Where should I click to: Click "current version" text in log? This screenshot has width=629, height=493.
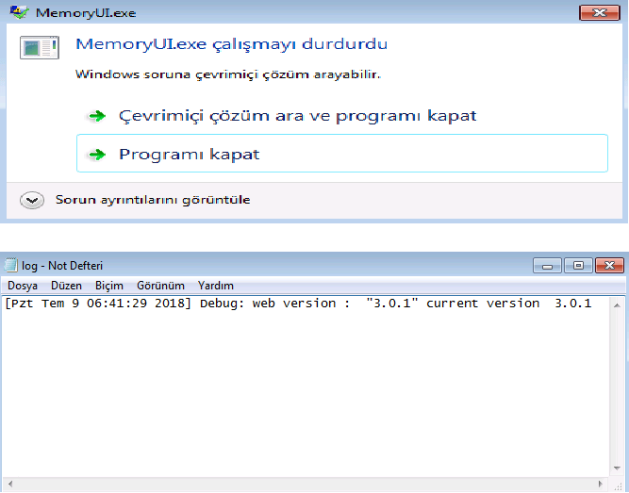[x=483, y=304]
